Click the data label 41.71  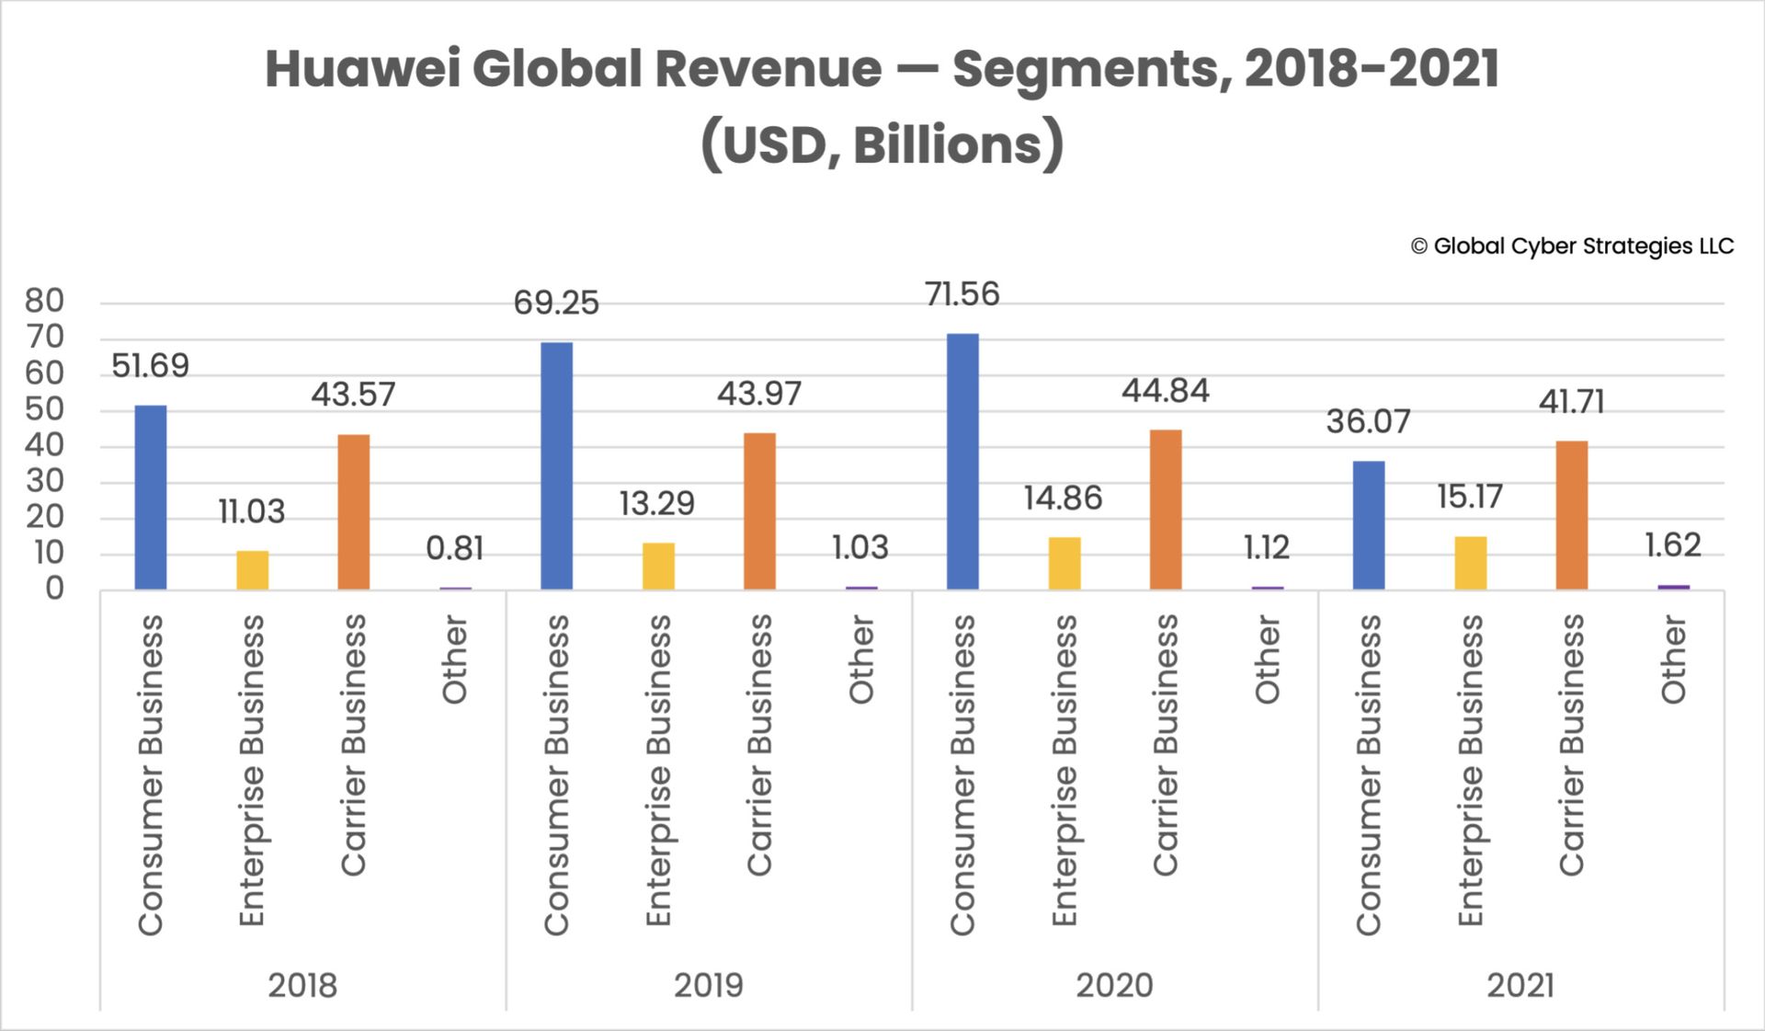point(1572,402)
